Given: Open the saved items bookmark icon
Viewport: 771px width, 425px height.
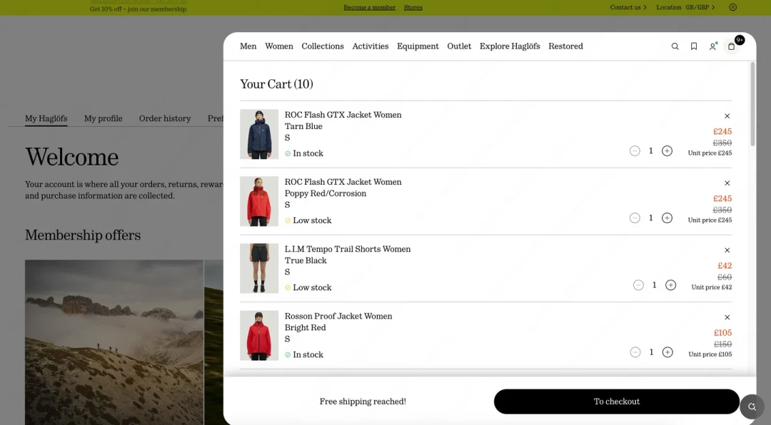Looking at the screenshot, I should click(694, 46).
